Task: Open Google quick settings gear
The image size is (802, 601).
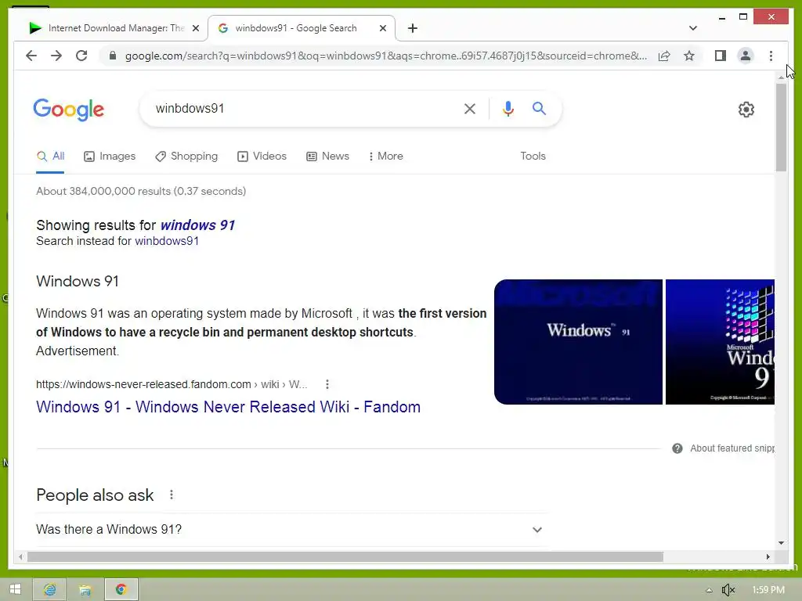Action: coord(746,110)
